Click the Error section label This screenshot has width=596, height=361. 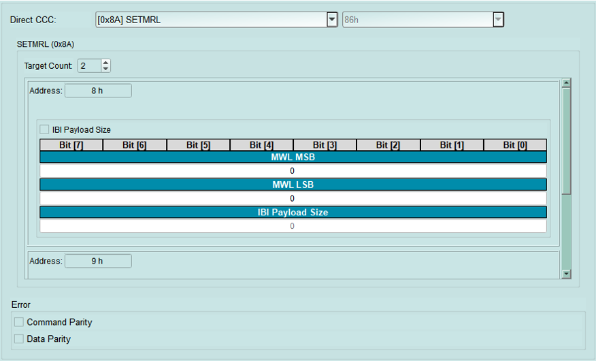click(x=21, y=304)
